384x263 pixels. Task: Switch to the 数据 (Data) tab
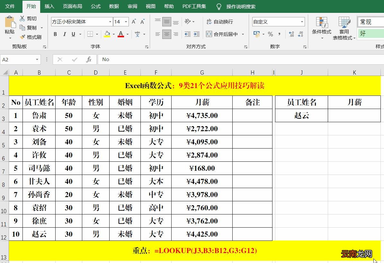tap(114, 6)
